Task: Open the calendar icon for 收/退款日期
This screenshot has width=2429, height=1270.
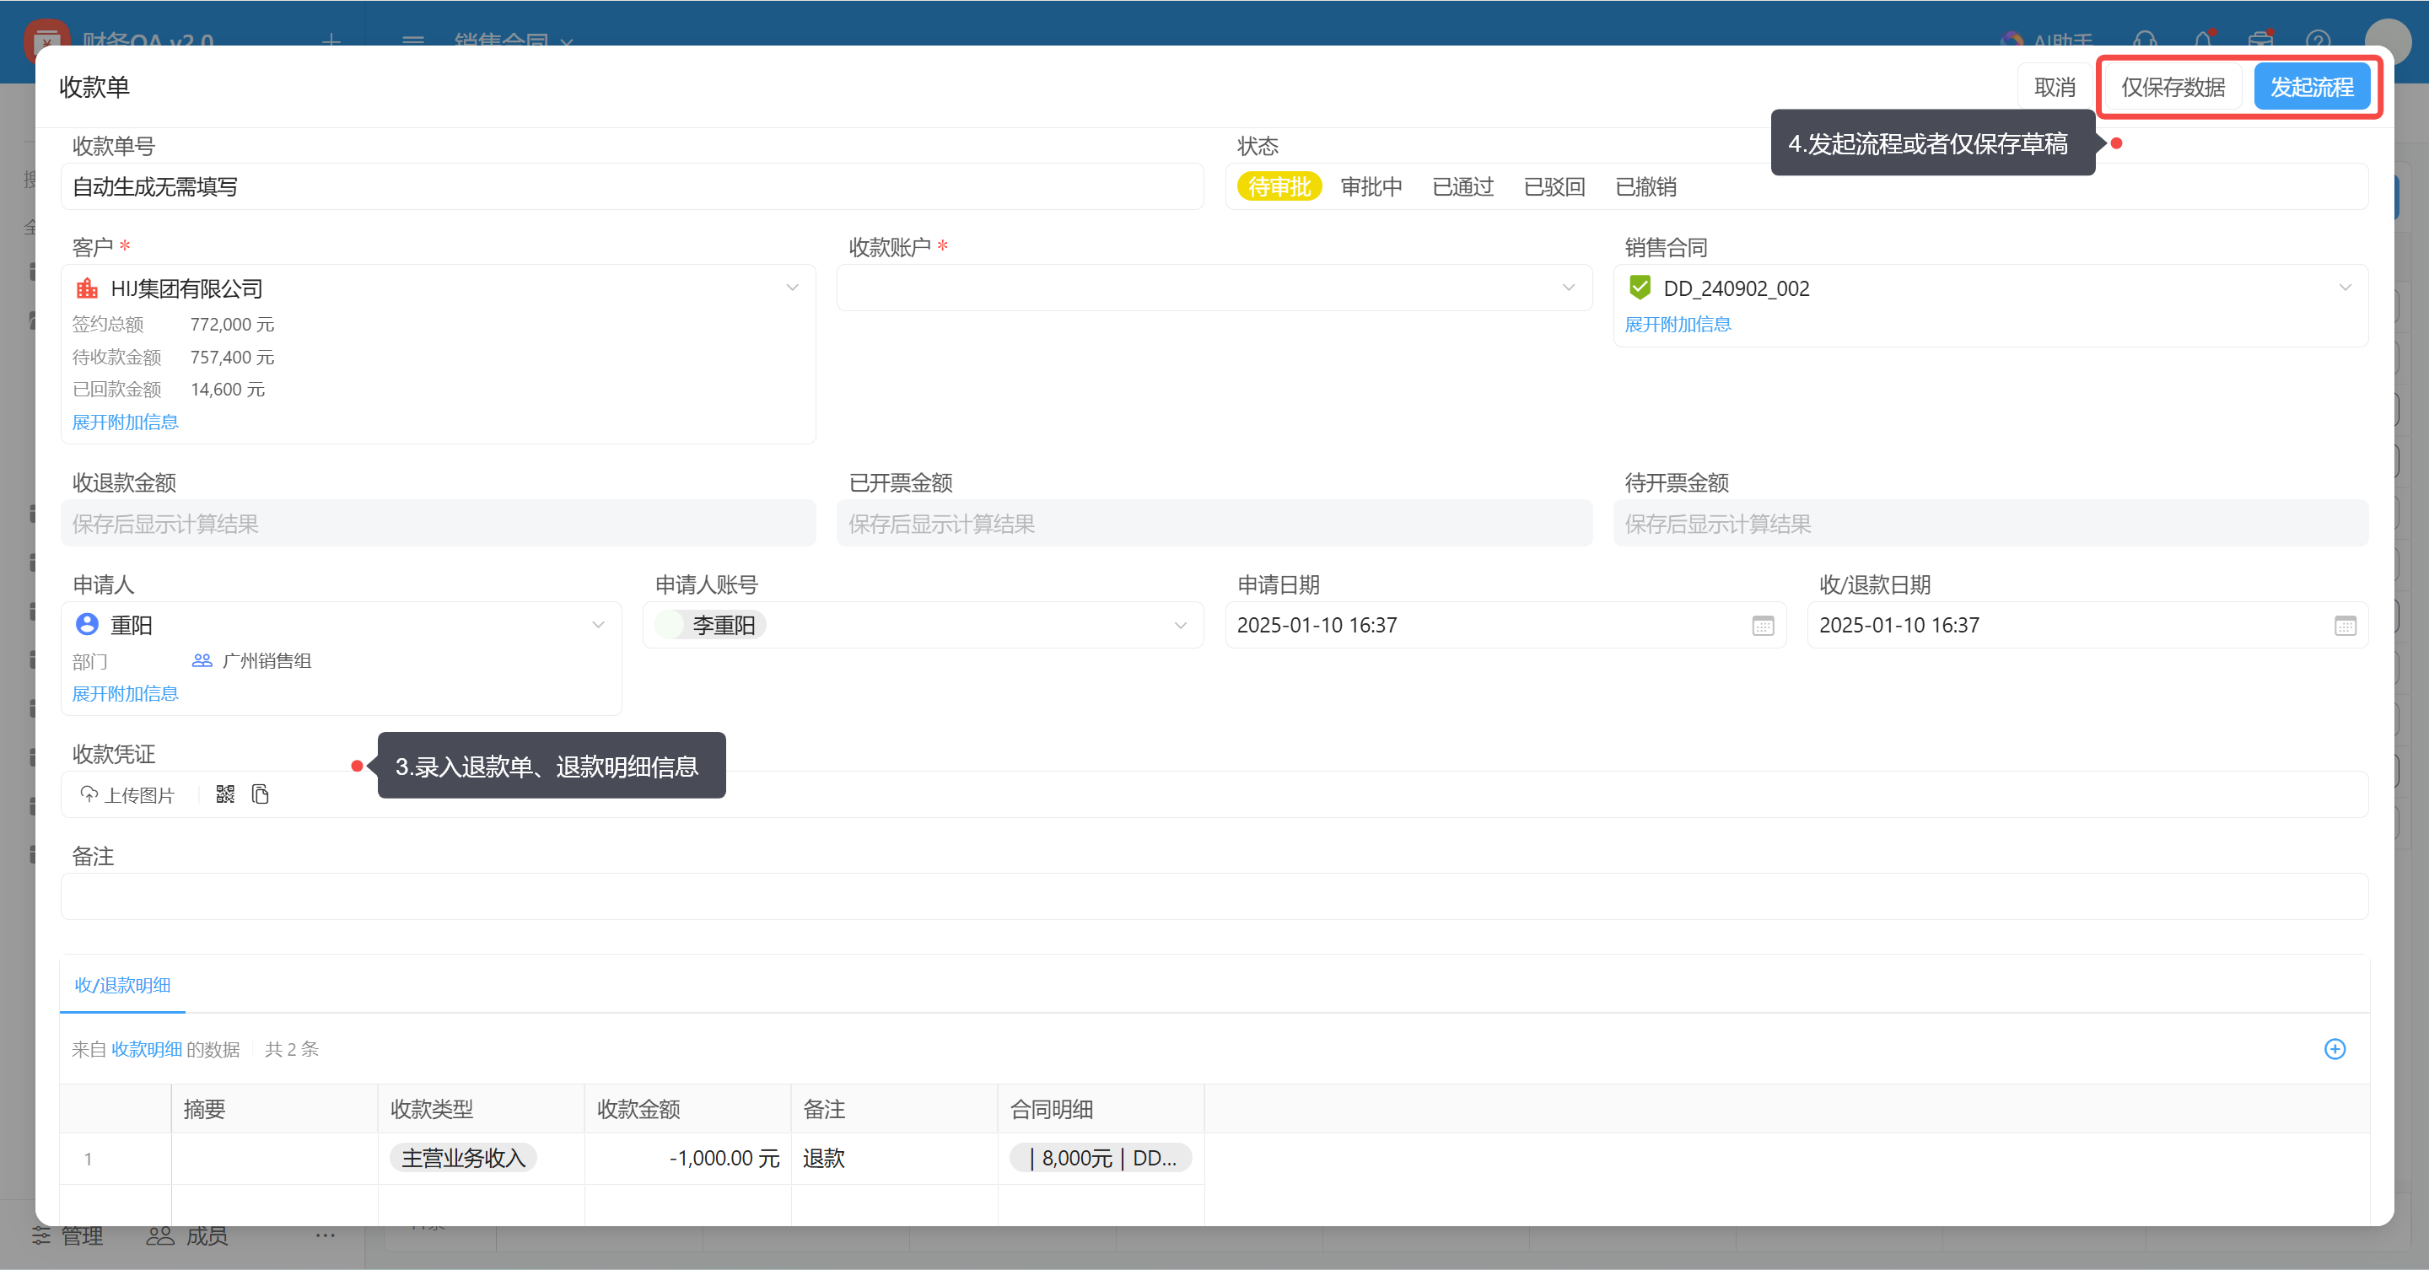Action: pos(2345,625)
